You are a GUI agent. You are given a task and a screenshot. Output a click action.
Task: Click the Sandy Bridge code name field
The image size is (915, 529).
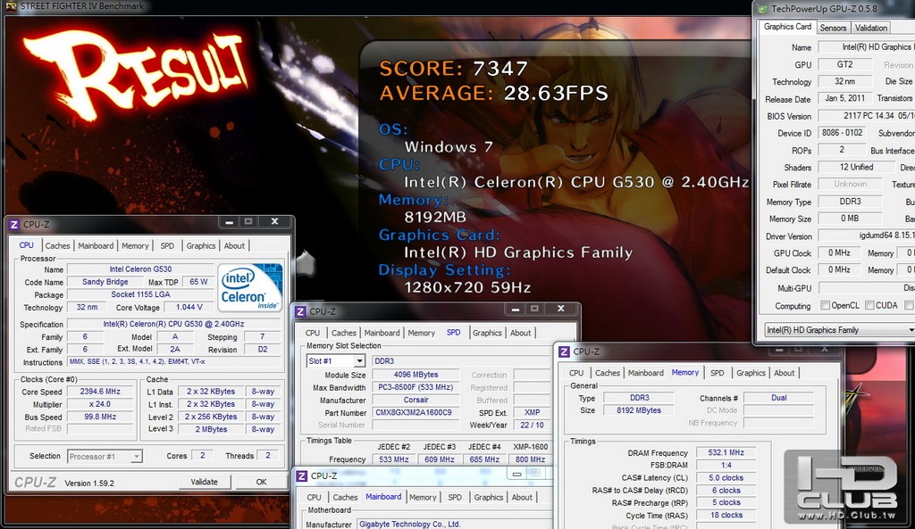point(105,282)
